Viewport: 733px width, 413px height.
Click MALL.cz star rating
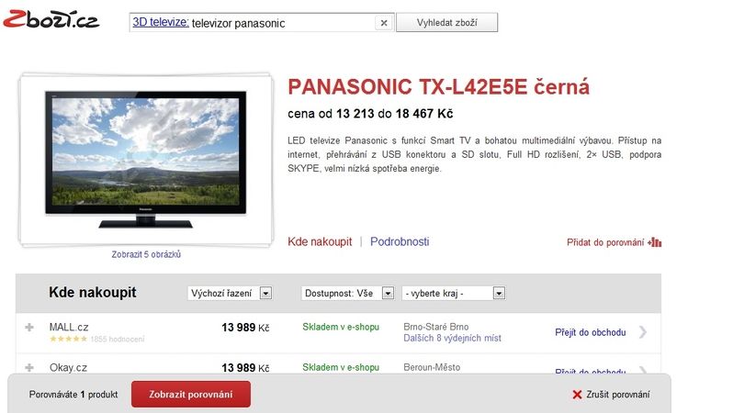pos(68,339)
